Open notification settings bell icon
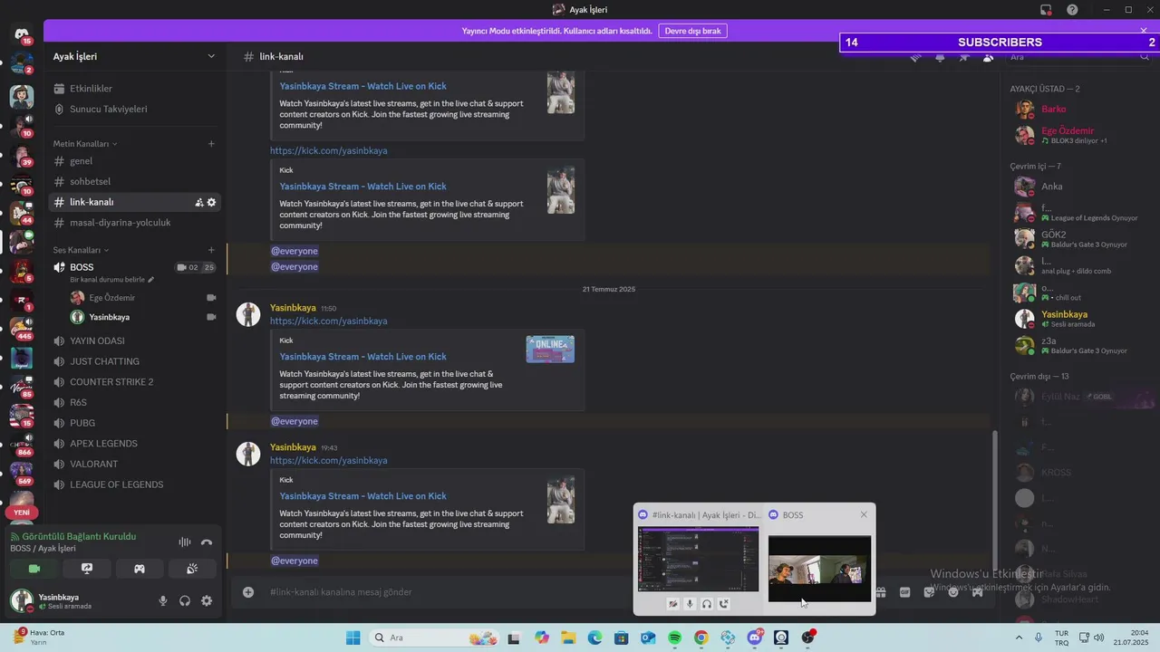The width and height of the screenshot is (1160, 652). click(940, 57)
